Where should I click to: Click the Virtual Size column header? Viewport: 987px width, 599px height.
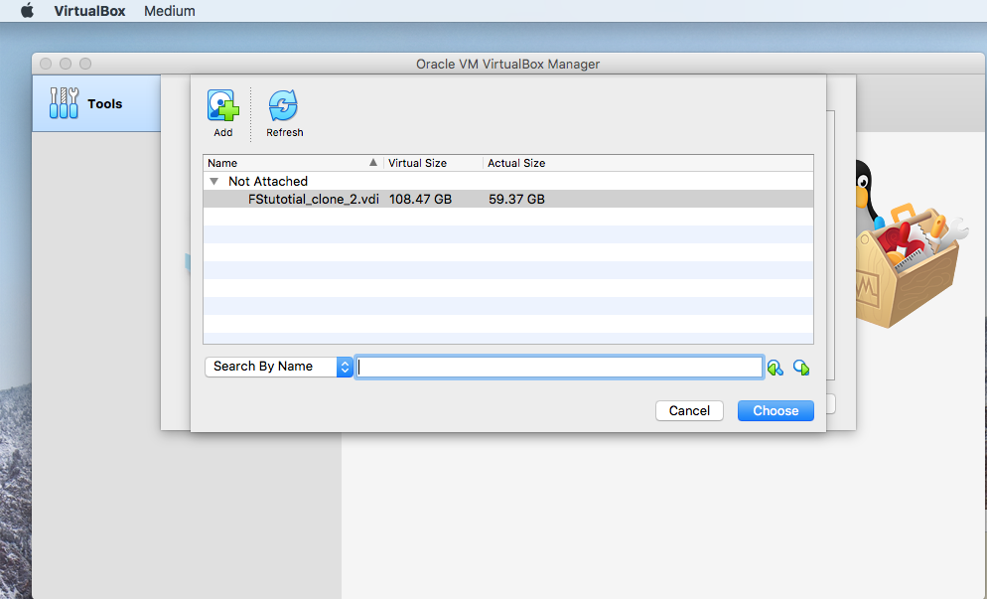coord(432,163)
